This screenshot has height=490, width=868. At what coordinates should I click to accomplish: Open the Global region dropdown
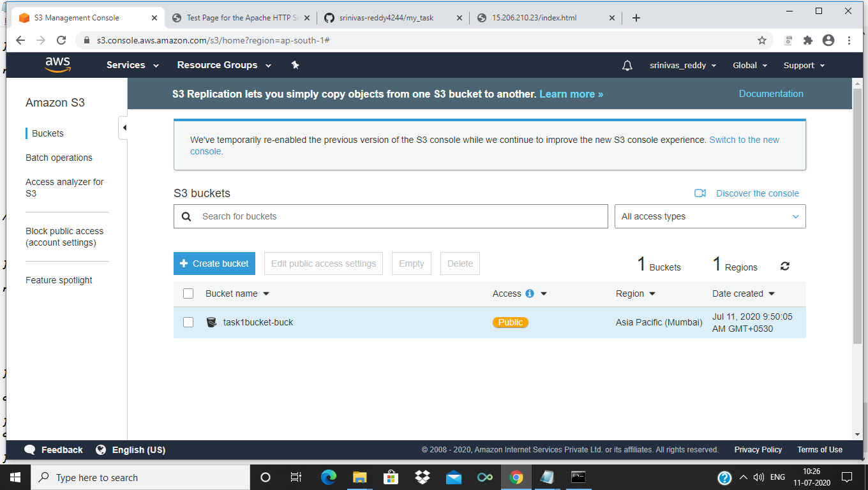(750, 65)
